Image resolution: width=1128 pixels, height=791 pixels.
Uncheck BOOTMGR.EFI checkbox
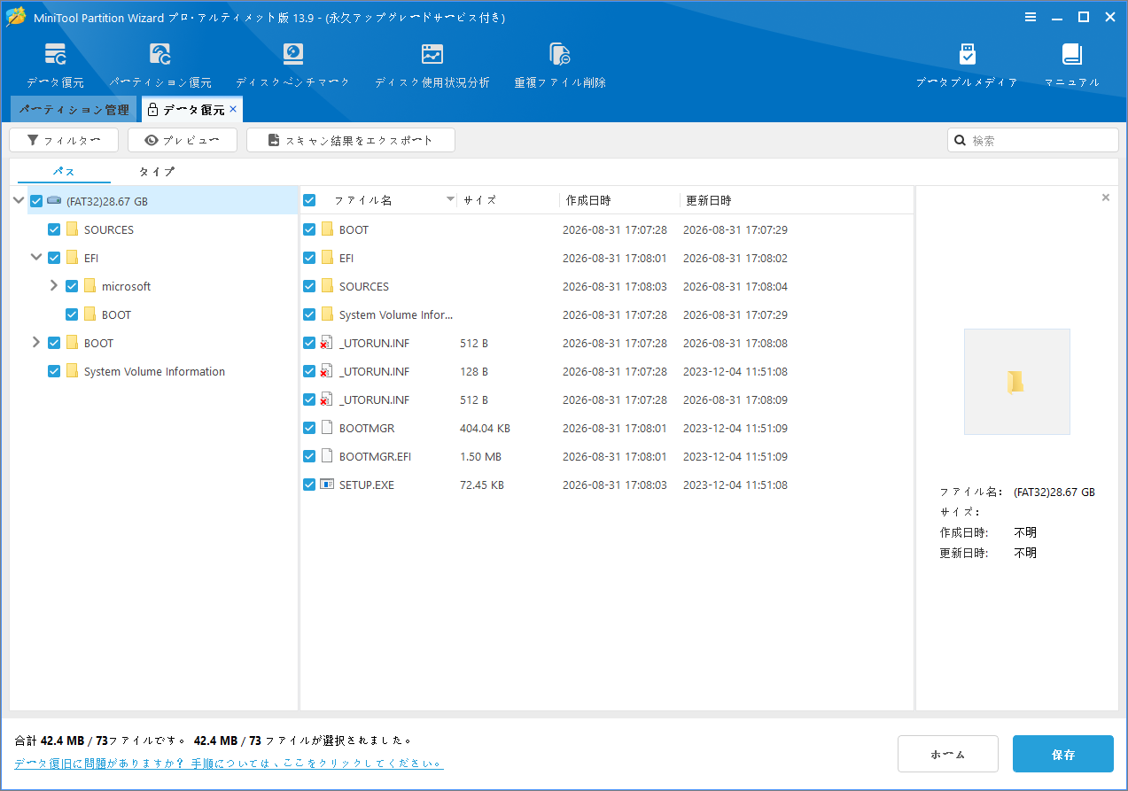pos(309,456)
